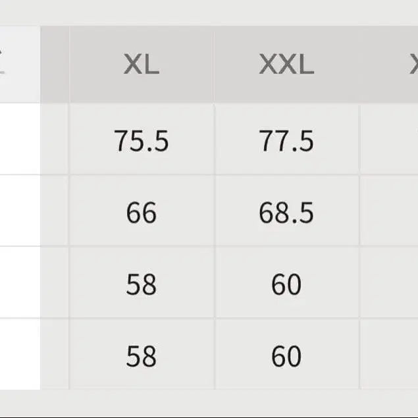Click the bottom-row 60 in XXL column
Screen dimensions: 418x418
click(286, 356)
